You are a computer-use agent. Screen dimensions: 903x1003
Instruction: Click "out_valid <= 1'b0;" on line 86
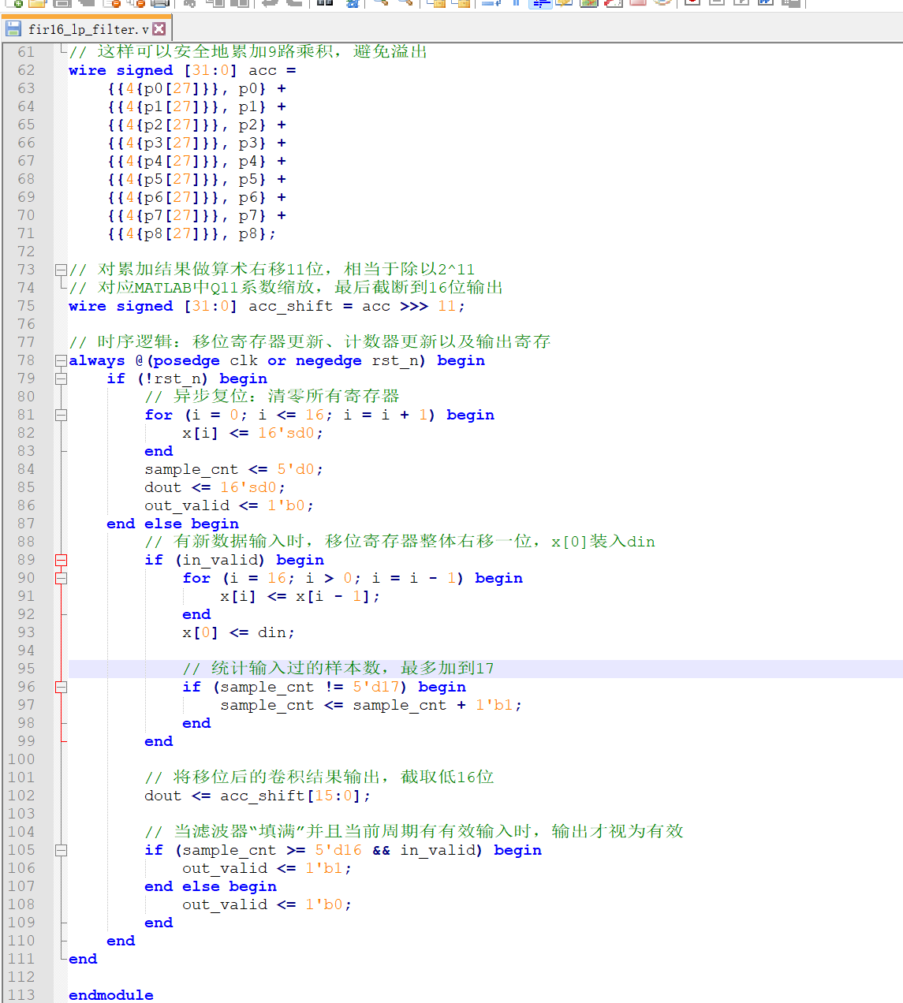229,505
